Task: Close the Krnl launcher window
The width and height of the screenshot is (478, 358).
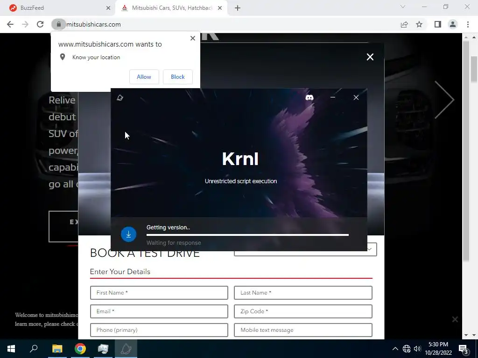Action: pos(356,97)
